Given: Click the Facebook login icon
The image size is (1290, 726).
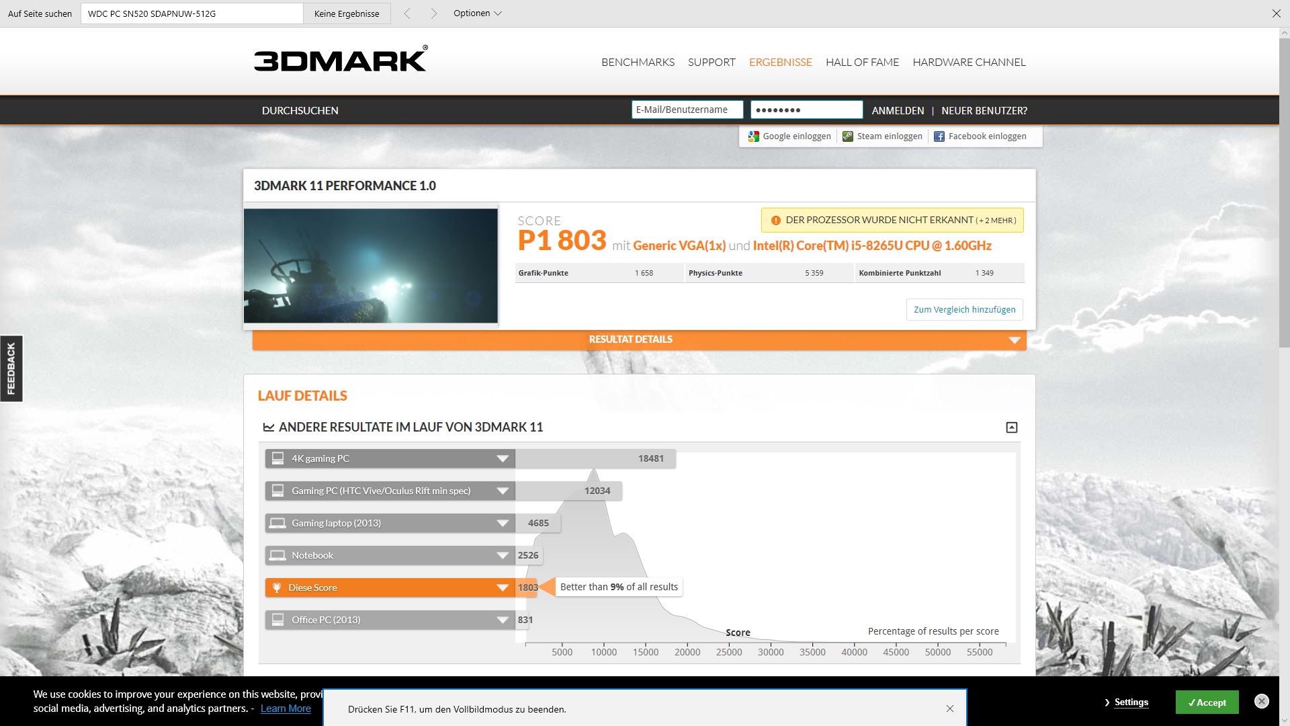Looking at the screenshot, I should tap(939, 136).
